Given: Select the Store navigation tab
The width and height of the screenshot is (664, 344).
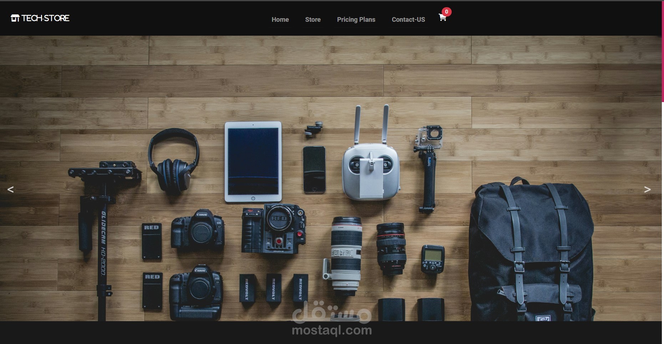Looking at the screenshot, I should [313, 20].
